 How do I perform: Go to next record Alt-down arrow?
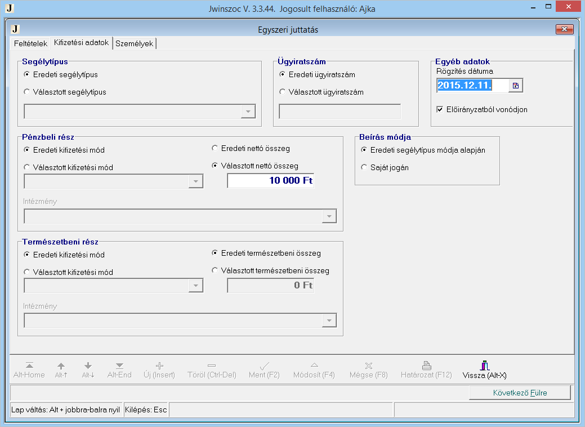(x=88, y=370)
